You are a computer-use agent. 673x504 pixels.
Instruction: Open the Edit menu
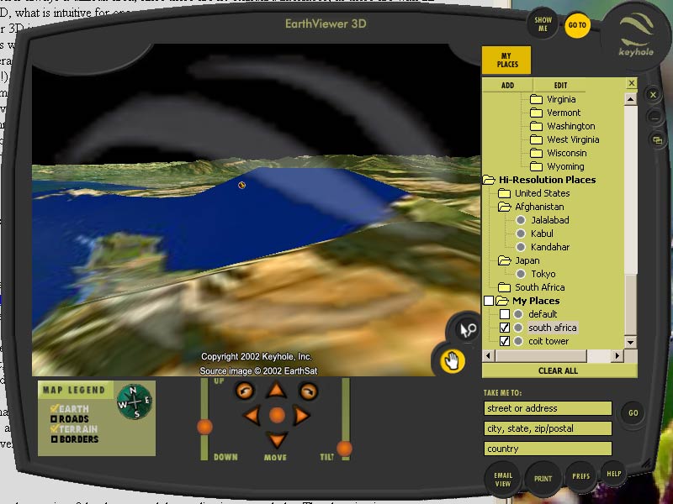coord(560,85)
